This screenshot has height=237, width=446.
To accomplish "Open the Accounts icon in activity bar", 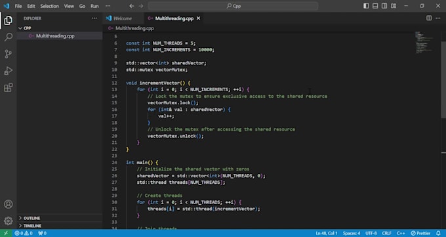I will pos(9,204).
